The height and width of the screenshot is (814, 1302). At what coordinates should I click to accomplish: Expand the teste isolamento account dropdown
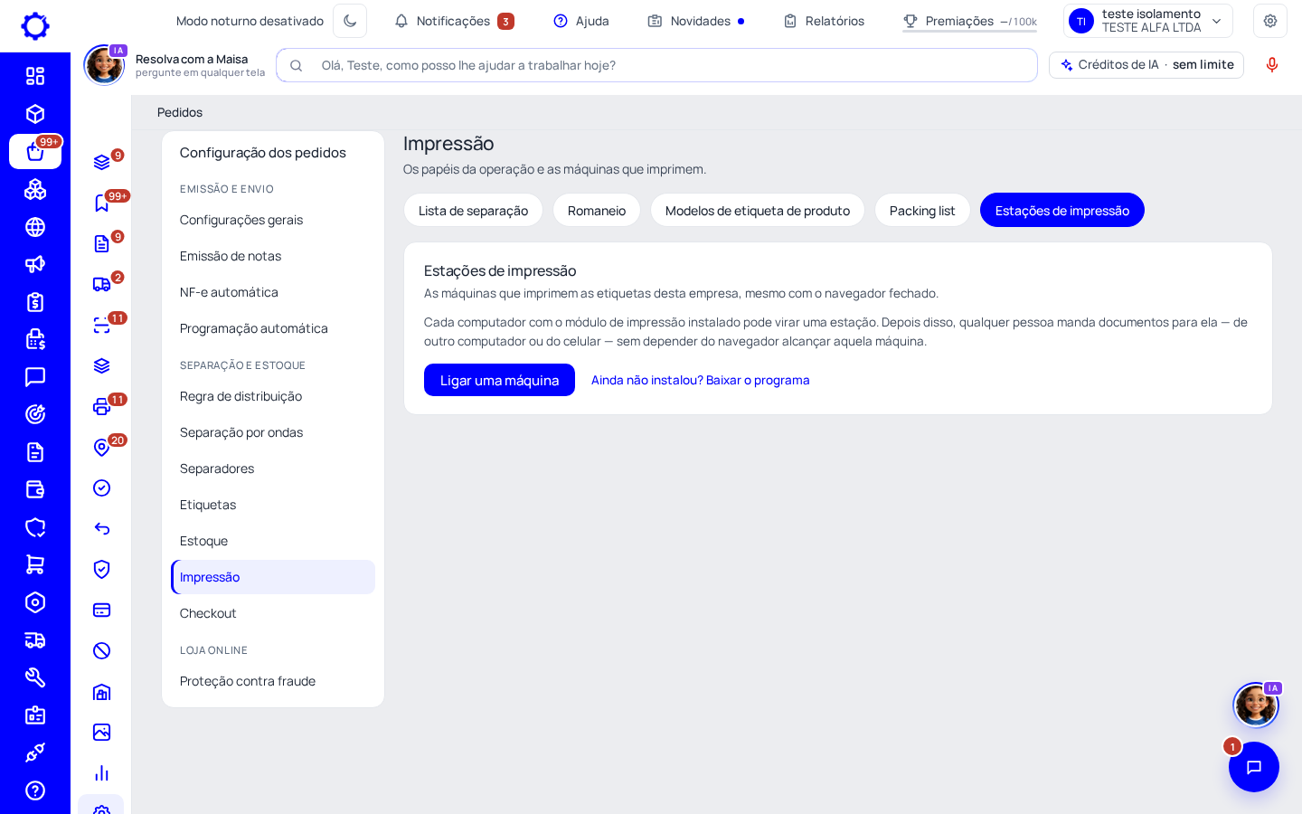point(1148,21)
